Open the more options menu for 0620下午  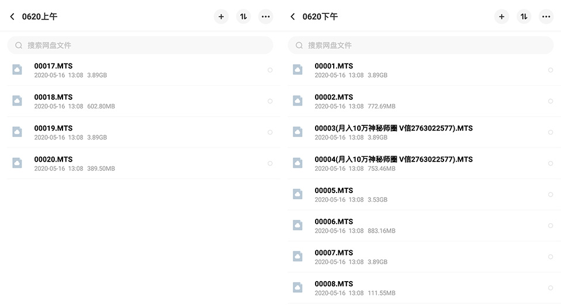(x=546, y=16)
